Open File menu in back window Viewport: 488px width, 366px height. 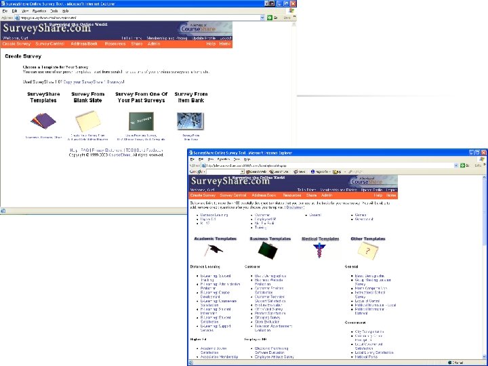tap(5, 11)
